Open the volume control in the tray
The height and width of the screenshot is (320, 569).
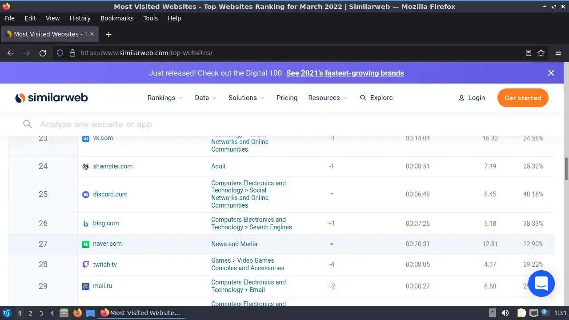click(505, 313)
